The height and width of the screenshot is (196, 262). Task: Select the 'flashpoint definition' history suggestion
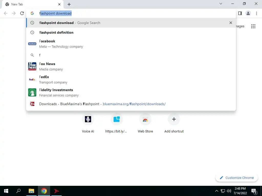coord(131,32)
